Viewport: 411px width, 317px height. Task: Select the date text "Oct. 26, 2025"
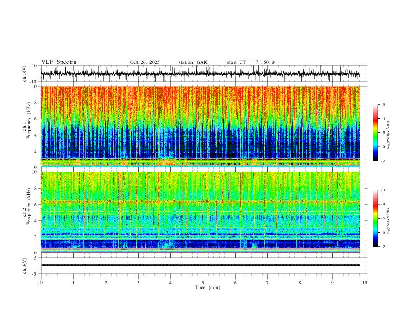tap(145, 62)
